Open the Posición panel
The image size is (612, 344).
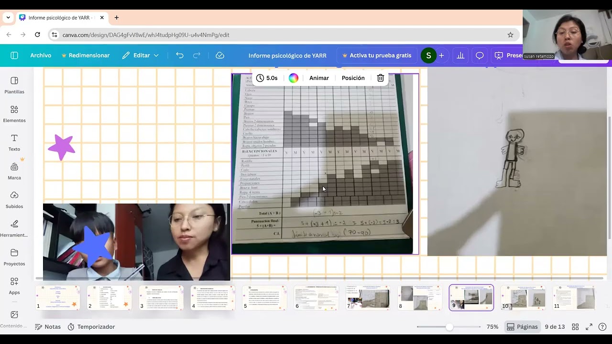(353, 78)
